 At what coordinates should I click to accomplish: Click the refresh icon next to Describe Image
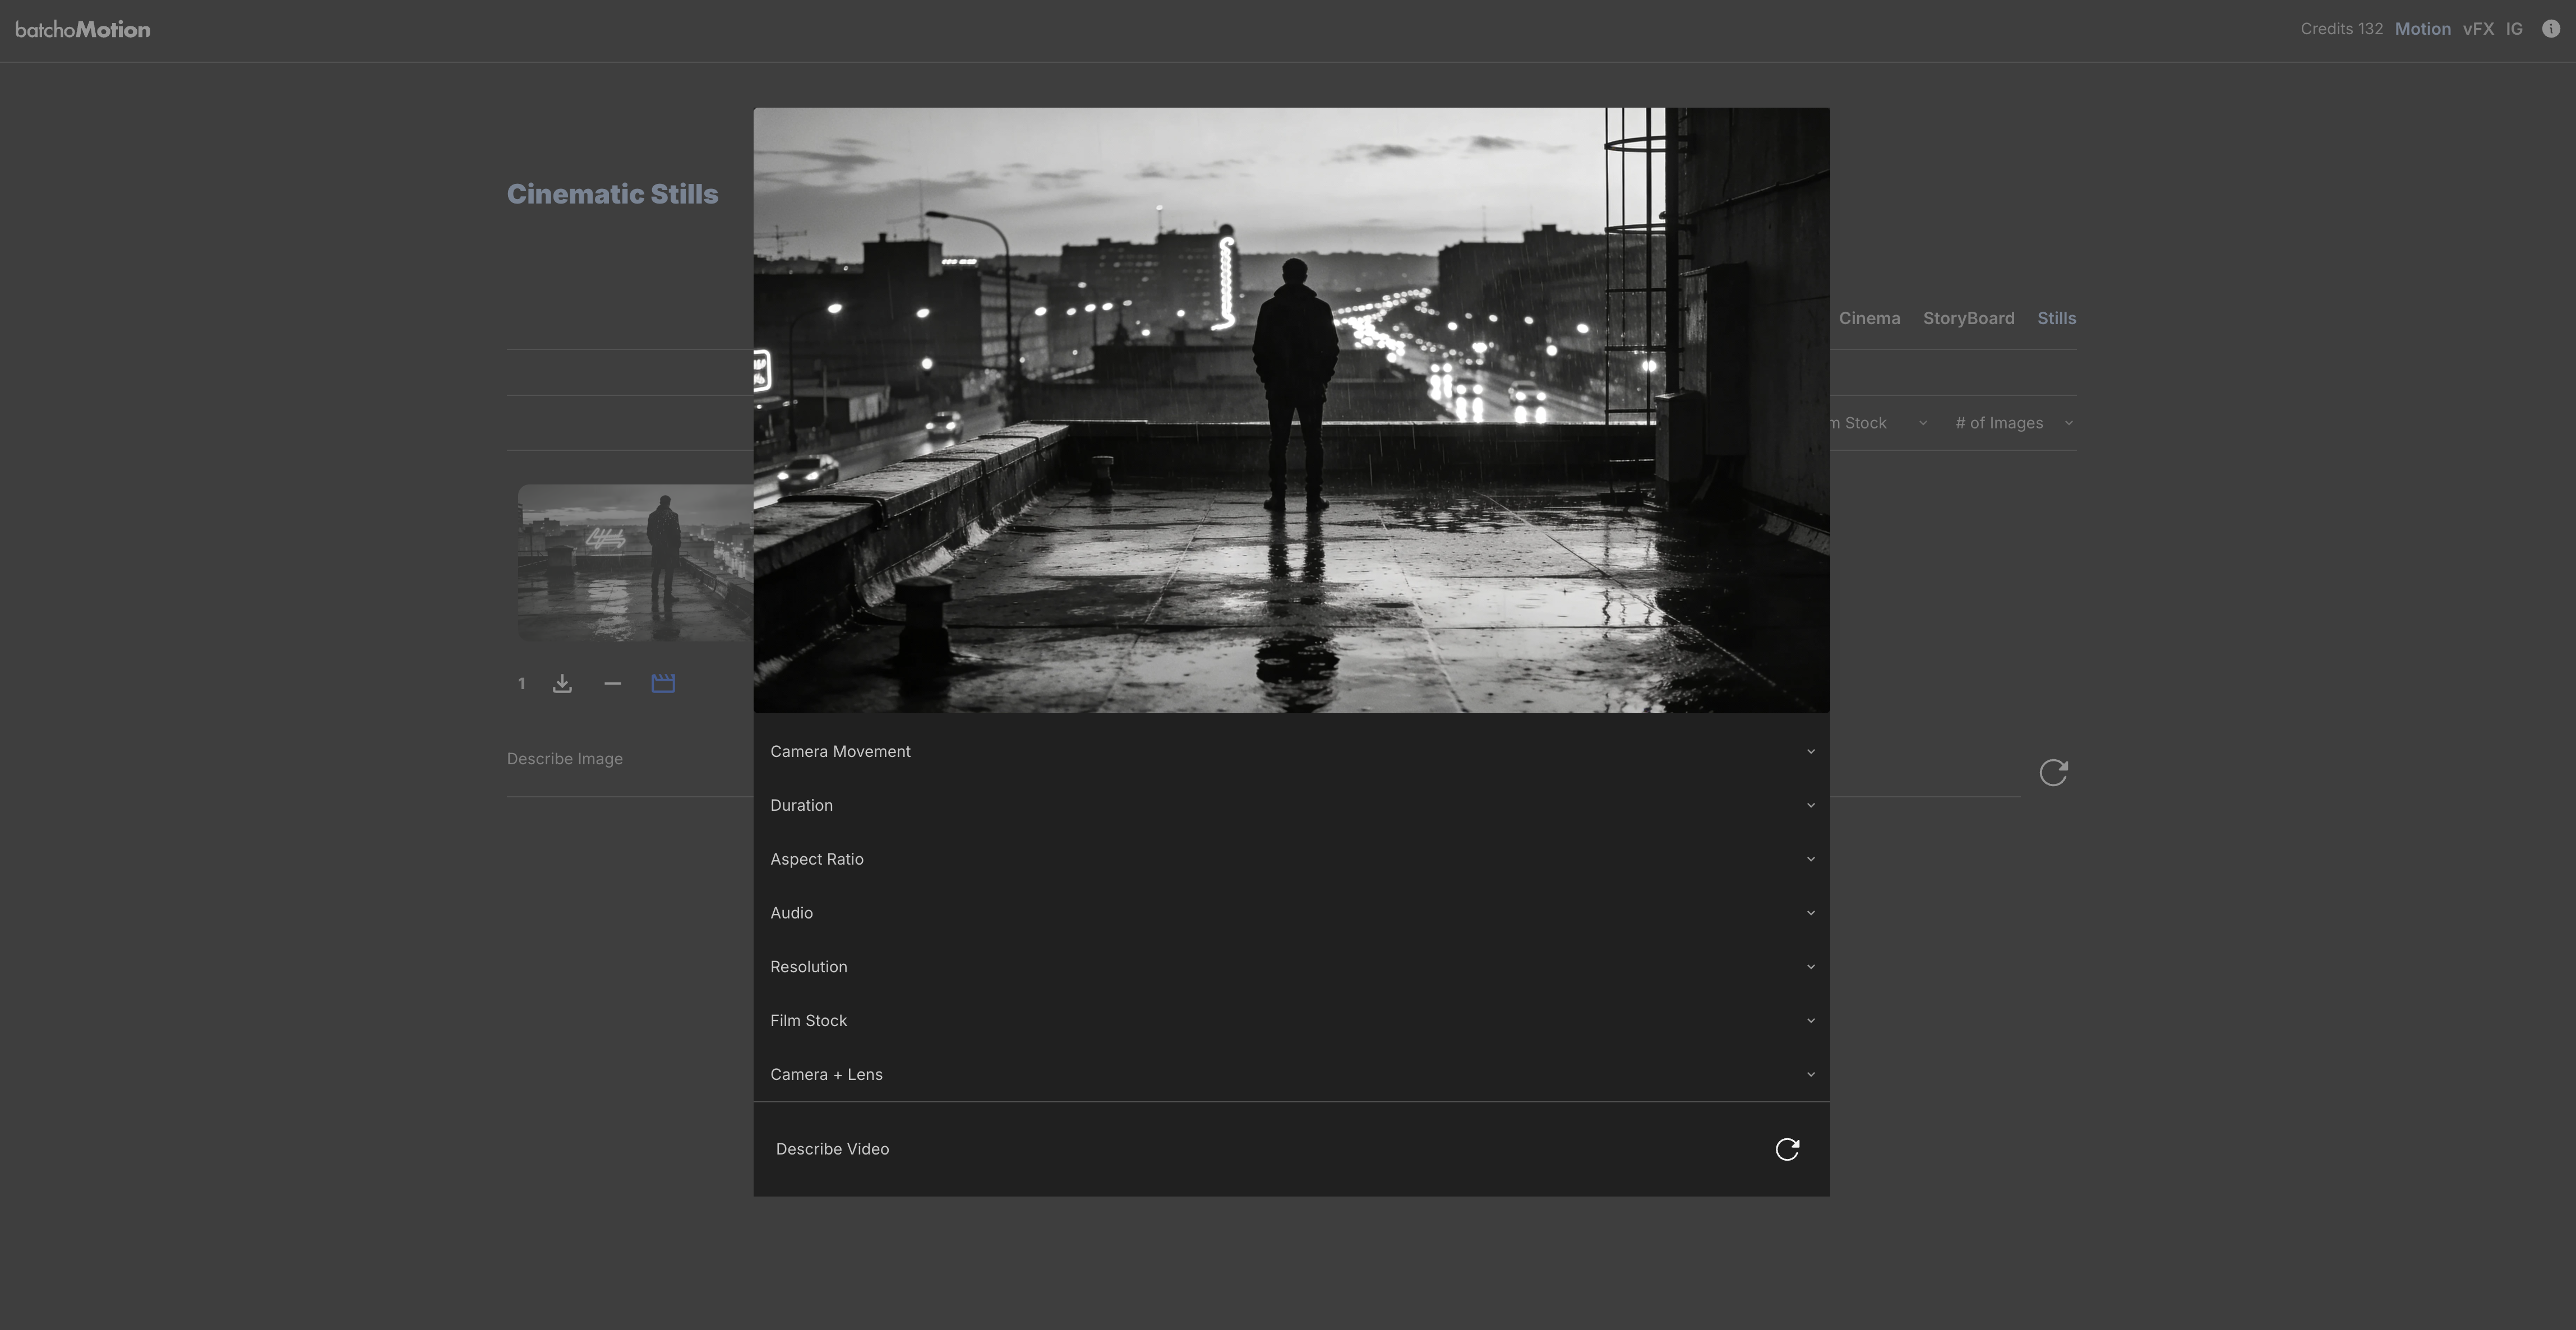pyautogui.click(x=2053, y=772)
